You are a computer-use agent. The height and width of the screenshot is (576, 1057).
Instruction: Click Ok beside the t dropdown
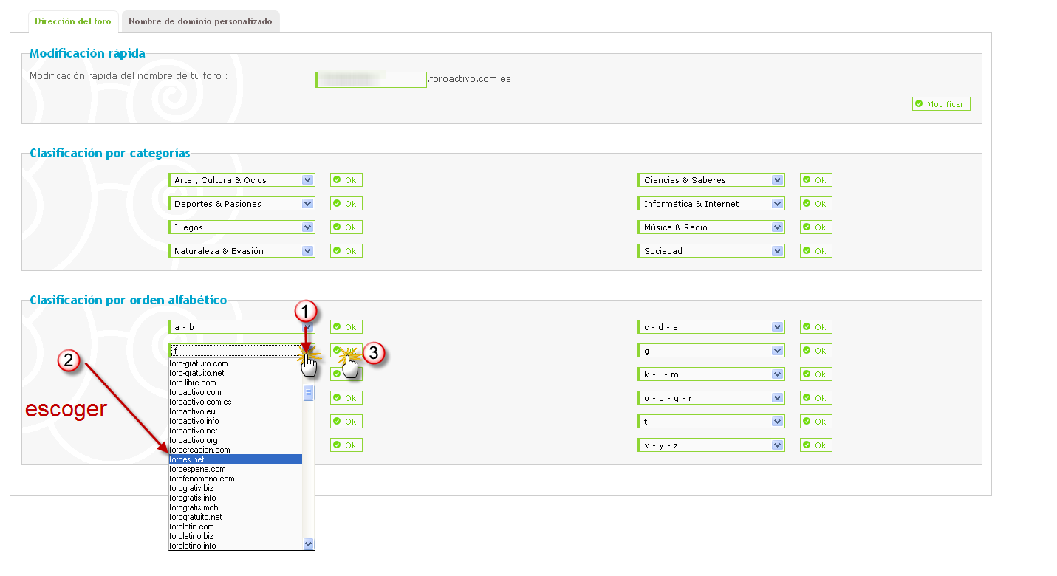pos(815,422)
